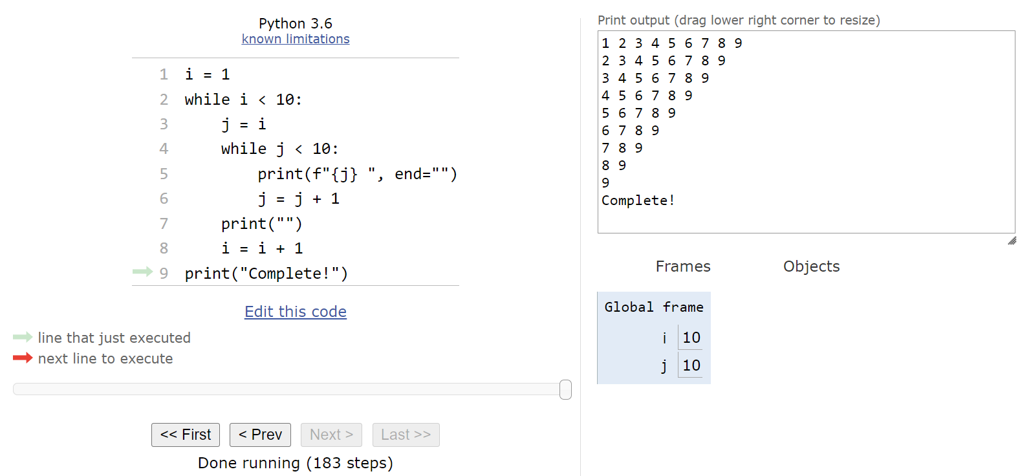The image size is (1020, 476).
Task: Click the Edit this code link
Action: pyautogui.click(x=296, y=312)
